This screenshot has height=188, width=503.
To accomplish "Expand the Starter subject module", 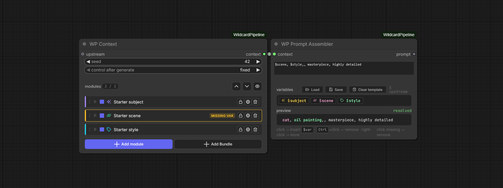I will (x=95, y=102).
